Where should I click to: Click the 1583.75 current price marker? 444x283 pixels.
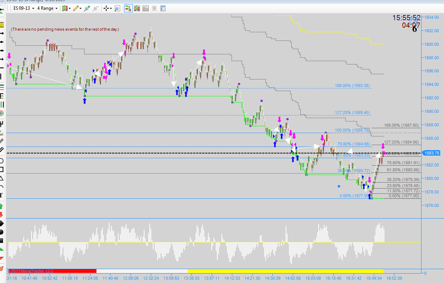click(431, 153)
